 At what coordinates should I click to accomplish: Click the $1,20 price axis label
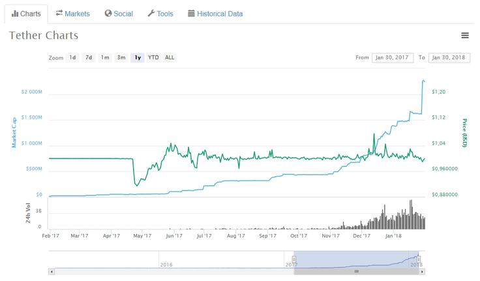coord(439,92)
